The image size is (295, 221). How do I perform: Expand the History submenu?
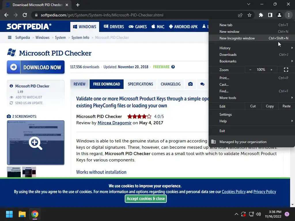pyautogui.click(x=252, y=48)
